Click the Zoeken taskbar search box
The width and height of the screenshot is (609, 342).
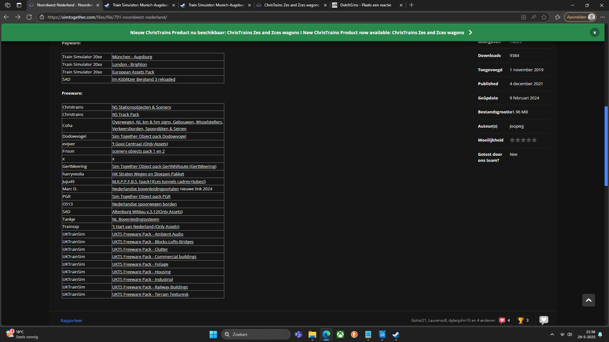point(256,334)
